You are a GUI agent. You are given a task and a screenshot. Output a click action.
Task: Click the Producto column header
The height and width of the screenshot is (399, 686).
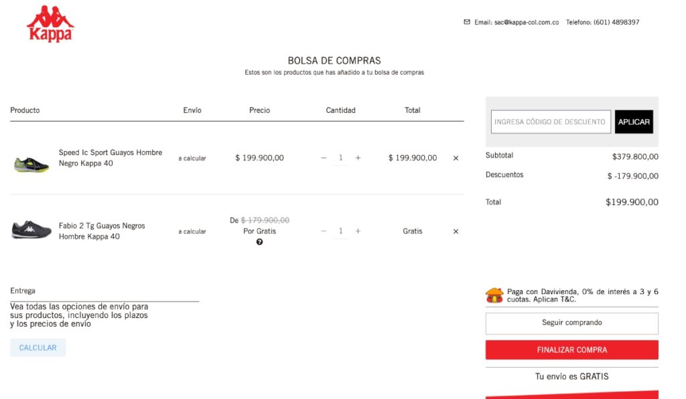tap(25, 110)
